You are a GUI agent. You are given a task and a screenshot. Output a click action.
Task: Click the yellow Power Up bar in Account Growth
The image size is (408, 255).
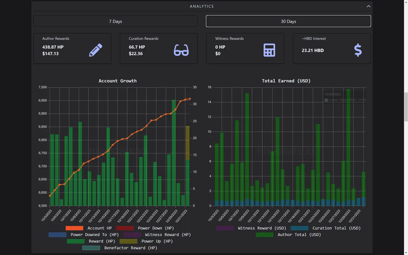tap(188, 143)
